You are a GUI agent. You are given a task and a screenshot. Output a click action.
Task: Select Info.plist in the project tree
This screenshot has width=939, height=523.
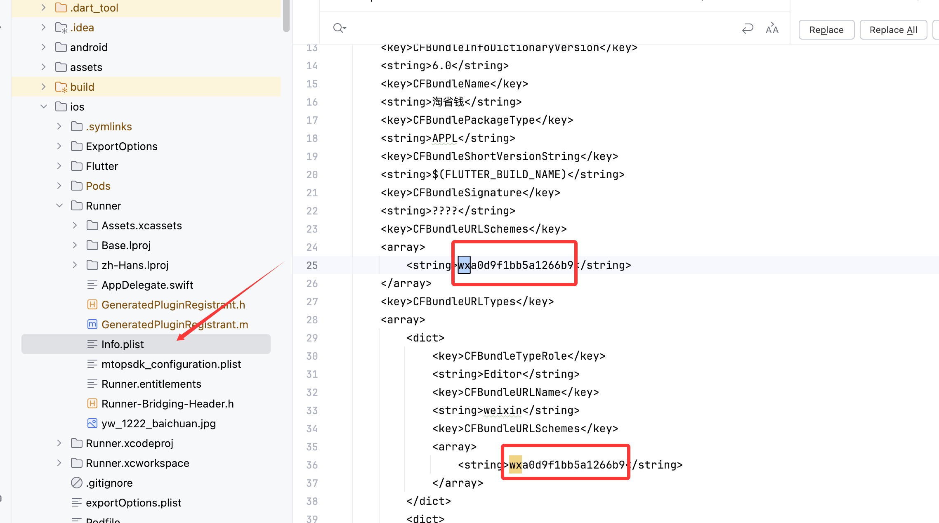click(123, 344)
